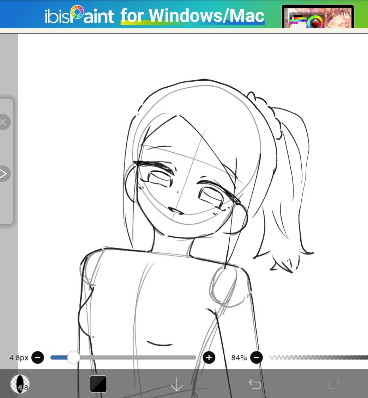Close the side panel with the X button
The height and width of the screenshot is (398, 368).
[4, 122]
